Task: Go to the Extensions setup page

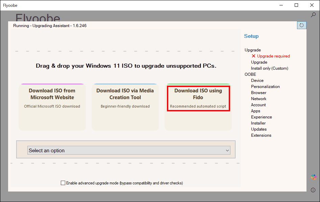Action: (261, 135)
